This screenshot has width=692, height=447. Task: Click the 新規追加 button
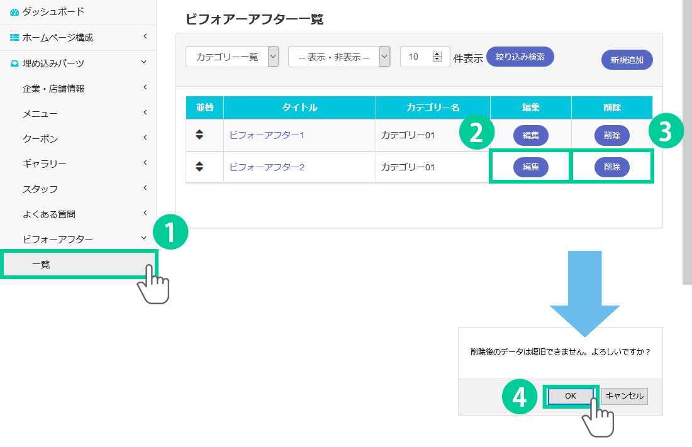tap(627, 60)
